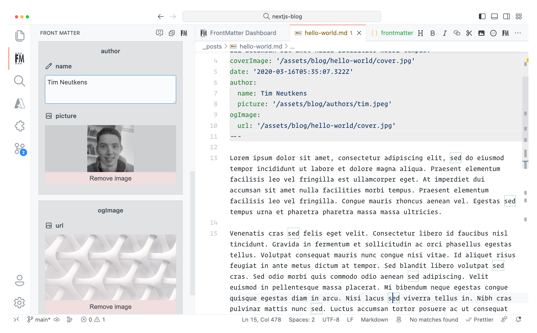537x333 pixels.
Task: Click the scissors cut icon in the toolbar
Action: tap(469, 33)
